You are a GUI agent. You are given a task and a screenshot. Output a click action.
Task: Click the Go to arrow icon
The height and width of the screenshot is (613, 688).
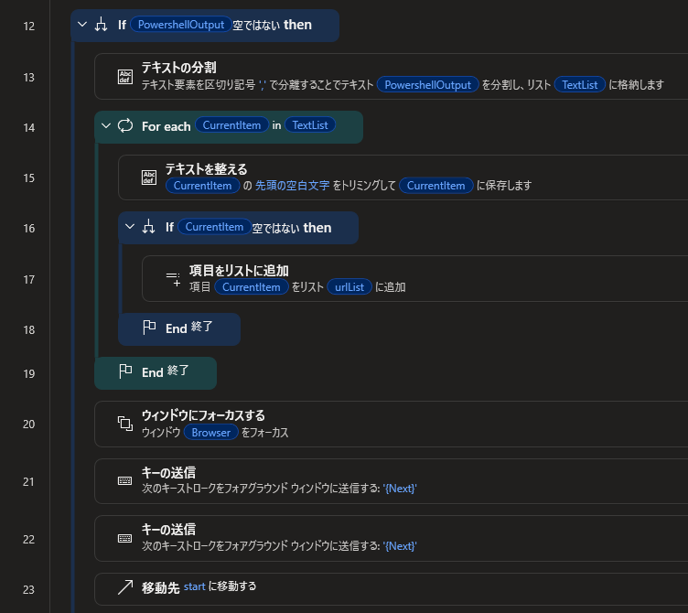click(125, 587)
